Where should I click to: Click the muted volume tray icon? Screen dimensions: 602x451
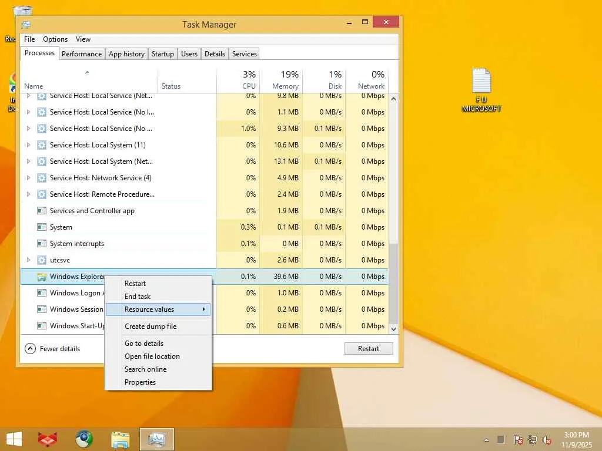pyautogui.click(x=547, y=439)
